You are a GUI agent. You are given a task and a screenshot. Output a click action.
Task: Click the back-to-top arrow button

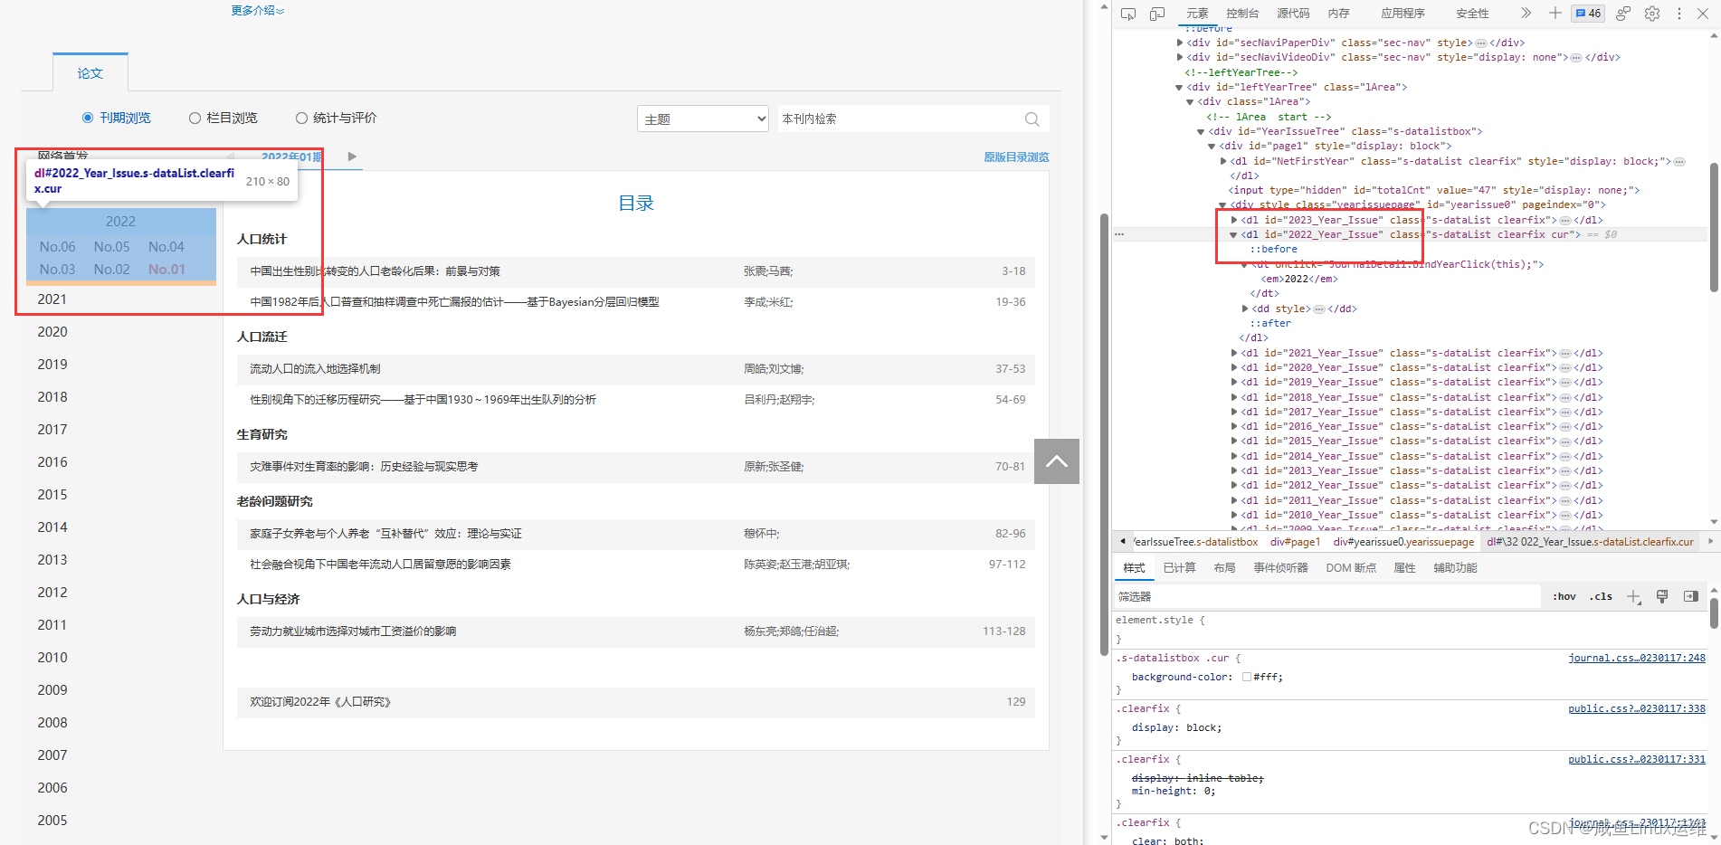click(x=1057, y=461)
